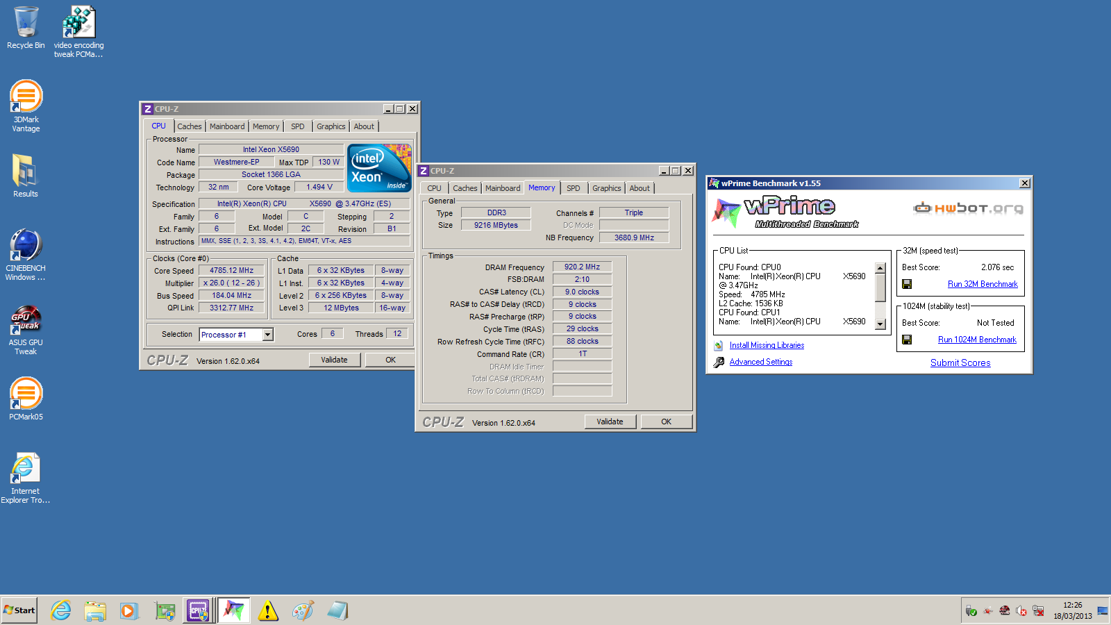Click the muted volume tray icon
Screen dimensions: 1111x625
(1021, 610)
